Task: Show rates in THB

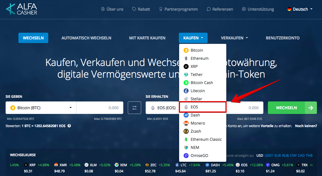Action: pos(309,155)
